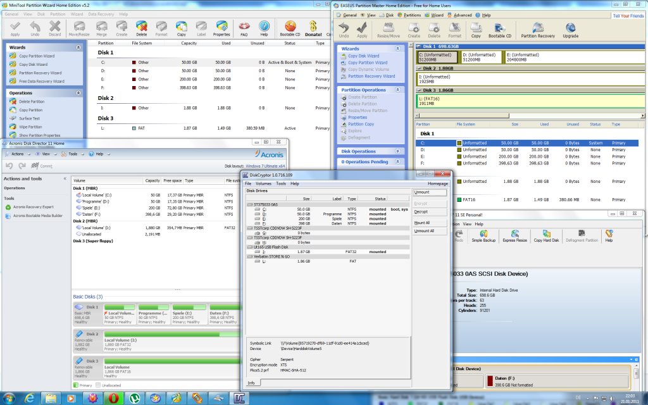648x405 pixels.
Task: Open the Homepage link in DiskCryptor
Action: coord(437,184)
